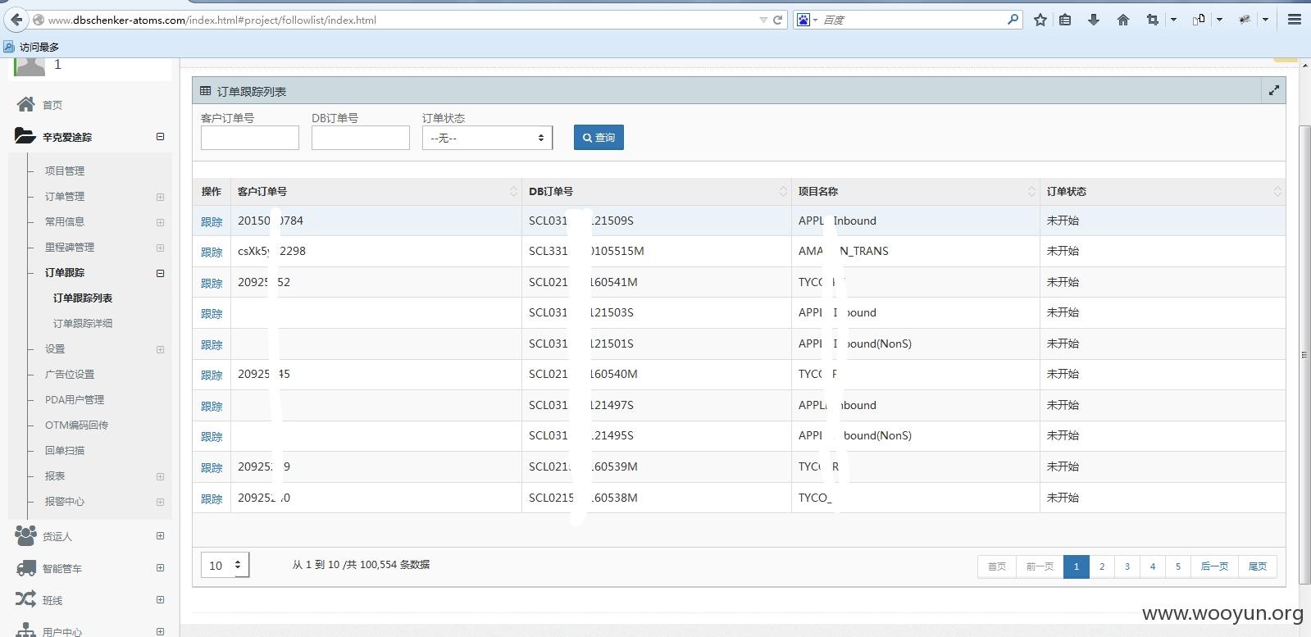Click the 查询 search button
Image resolution: width=1311 pixels, height=637 pixels.
point(599,137)
